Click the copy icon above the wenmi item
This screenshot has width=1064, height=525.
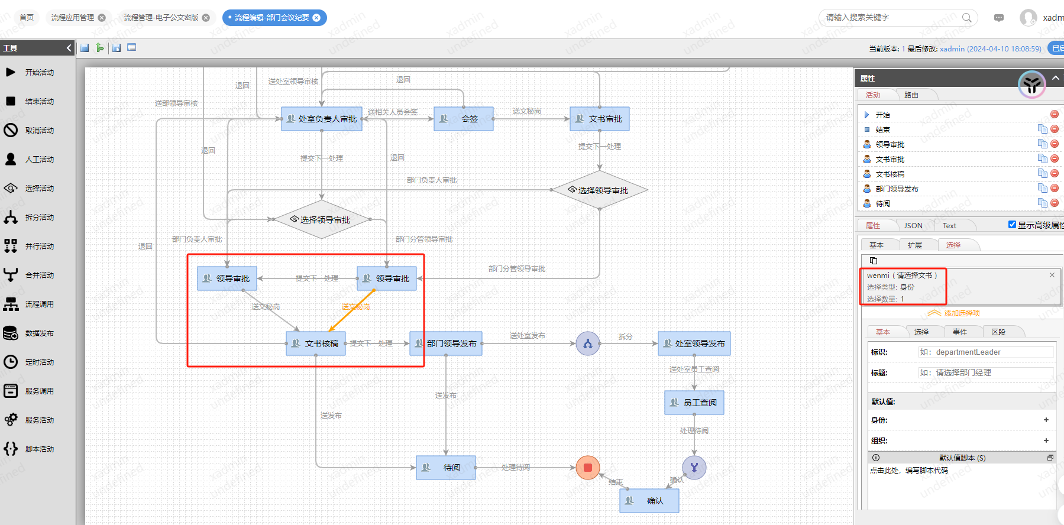point(874,261)
